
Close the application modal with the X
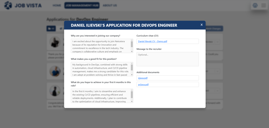pyautogui.click(x=201, y=25)
